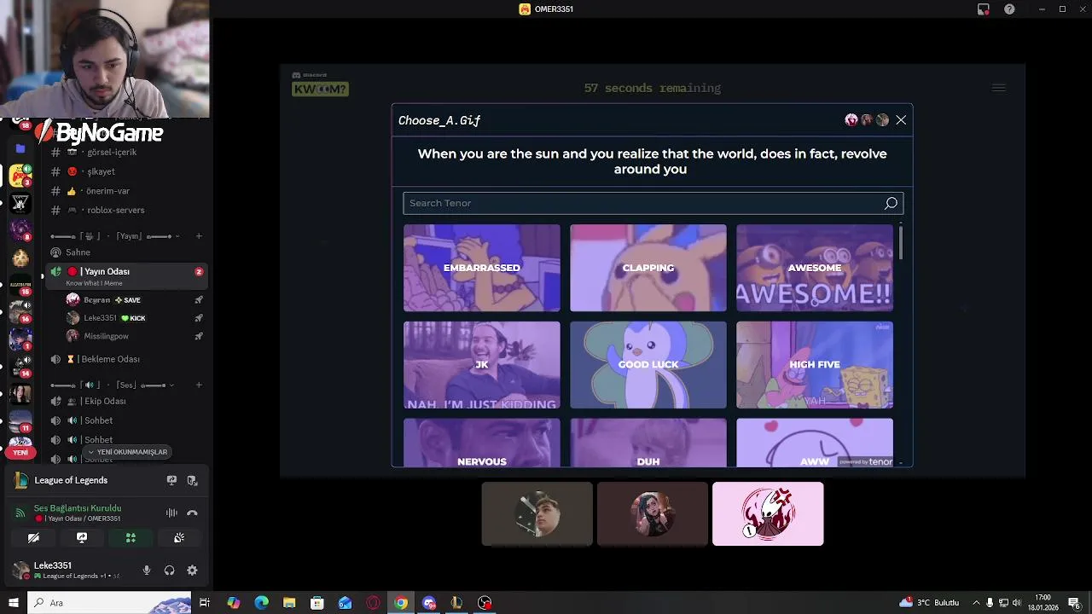
Task: Open Discord user settings gear
Action: pyautogui.click(x=192, y=571)
